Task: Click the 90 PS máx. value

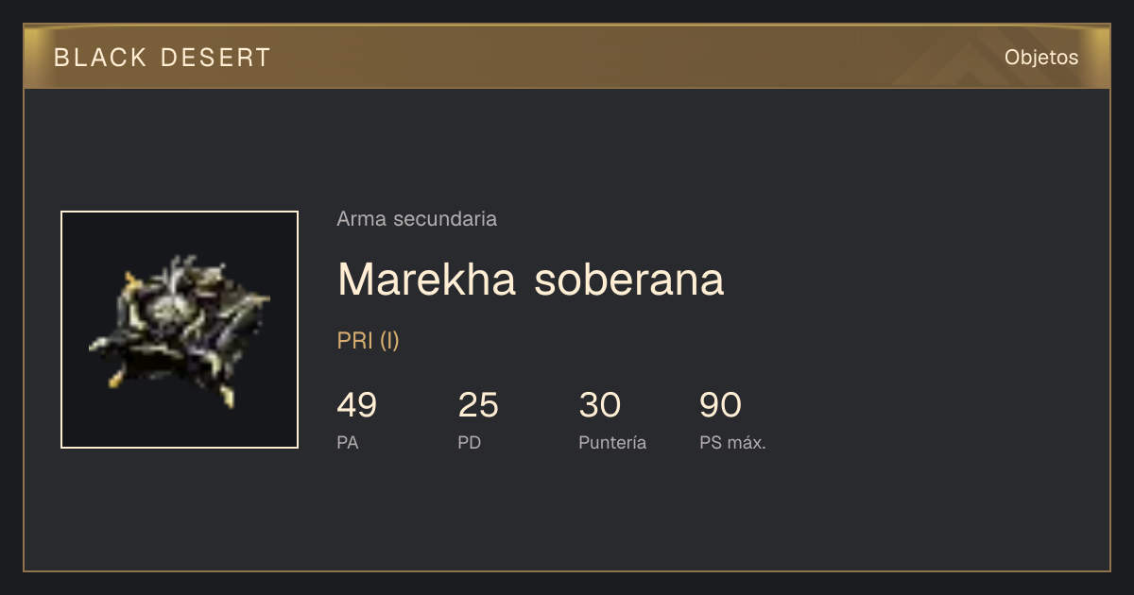Action: tap(720, 405)
